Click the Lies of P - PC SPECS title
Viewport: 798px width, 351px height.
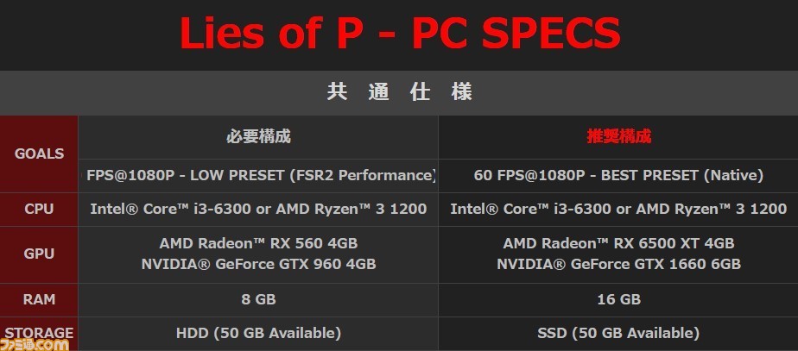coord(400,34)
